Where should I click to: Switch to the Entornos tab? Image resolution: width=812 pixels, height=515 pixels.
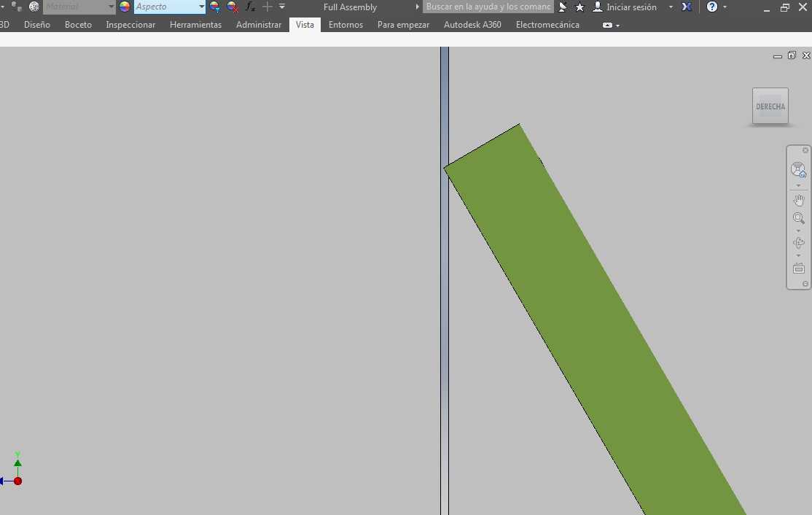point(346,24)
